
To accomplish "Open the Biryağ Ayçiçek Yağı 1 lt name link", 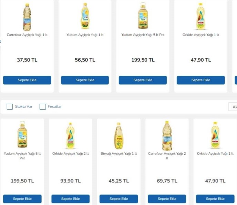I will pyautogui.click(x=118, y=153).
